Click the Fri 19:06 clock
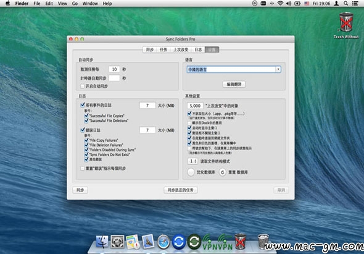Image resolution: width=364 pixels, height=254 pixels. [321, 4]
